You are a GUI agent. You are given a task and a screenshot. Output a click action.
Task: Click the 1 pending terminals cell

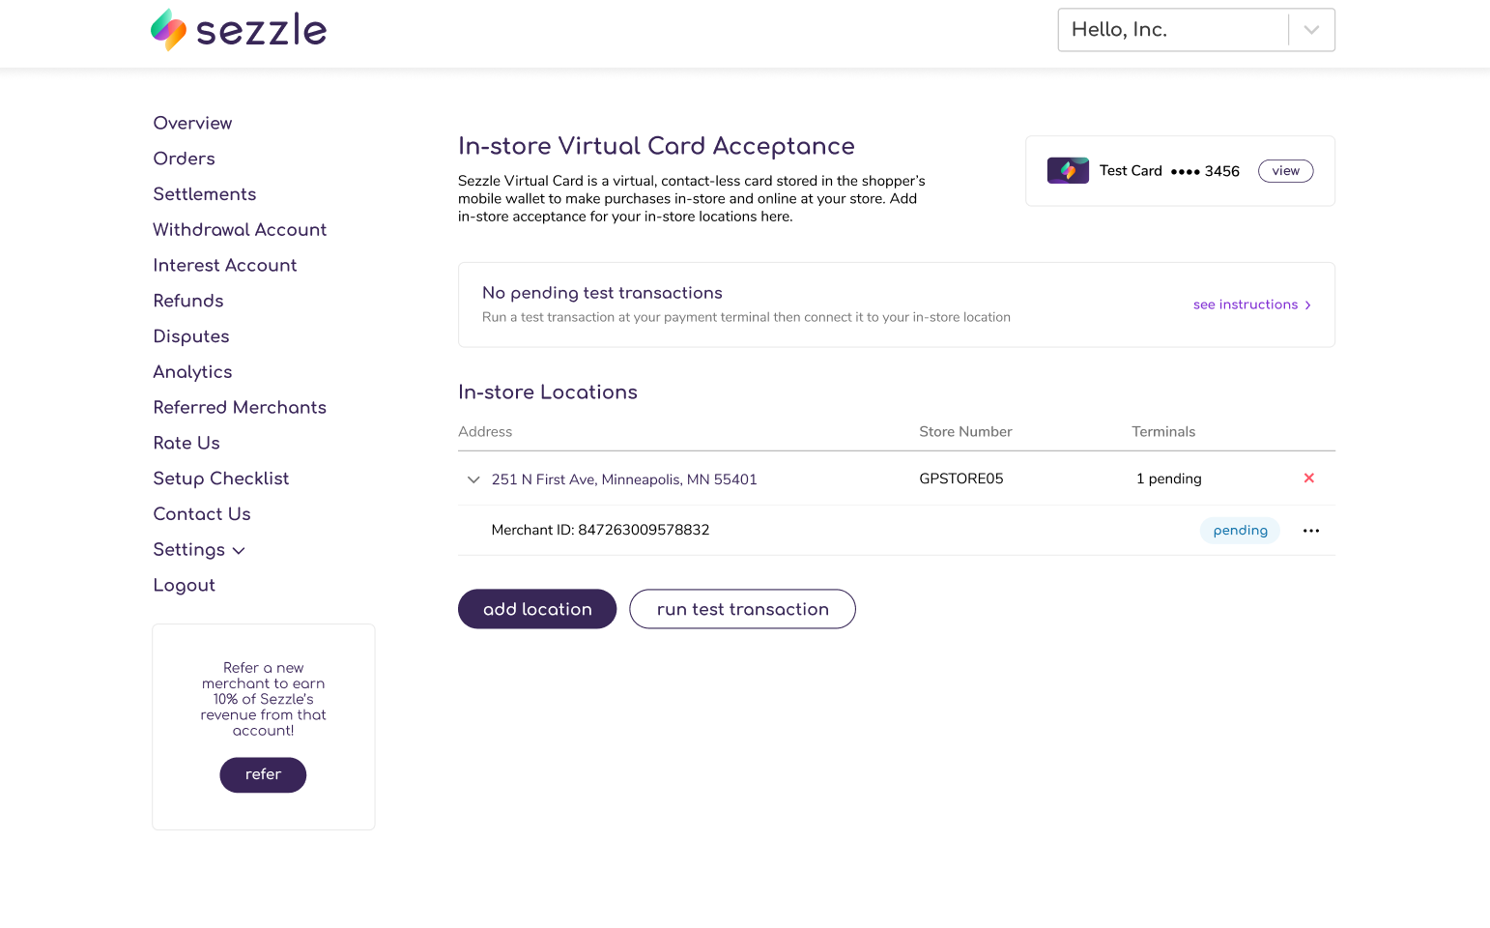[x=1169, y=478]
